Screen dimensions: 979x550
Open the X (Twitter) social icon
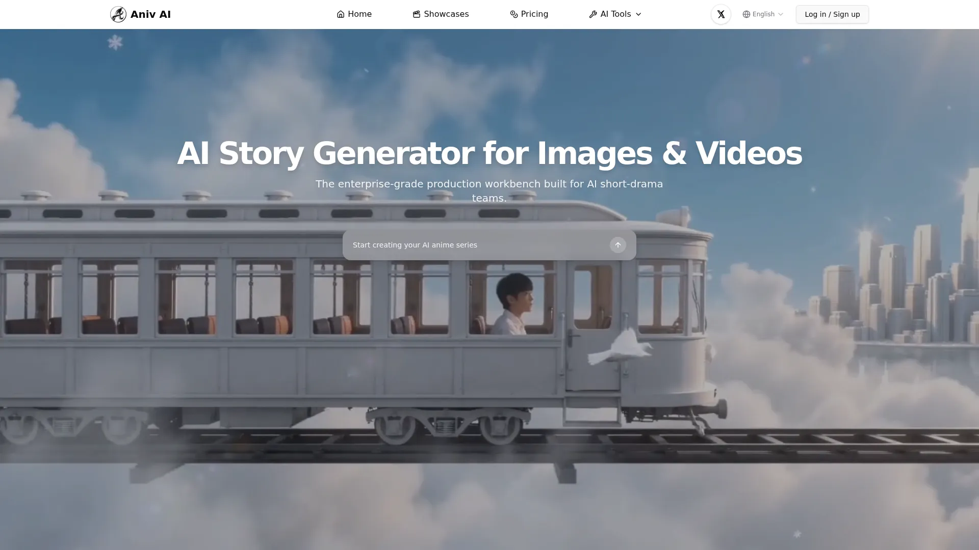(x=721, y=14)
